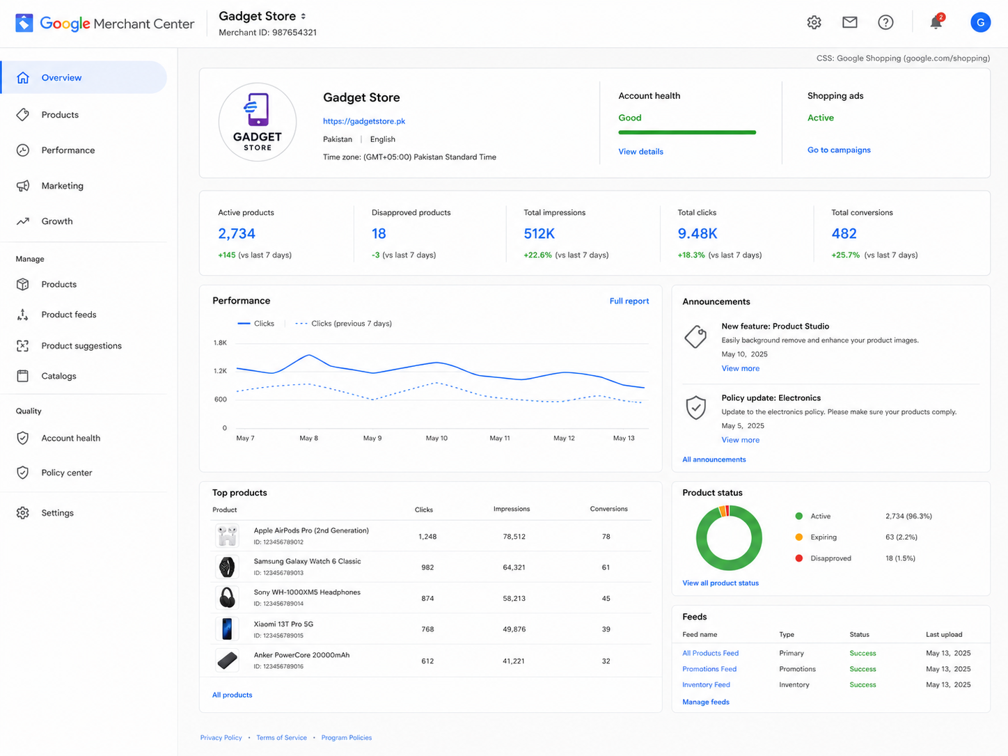Open the All Products Feed link

click(710, 654)
